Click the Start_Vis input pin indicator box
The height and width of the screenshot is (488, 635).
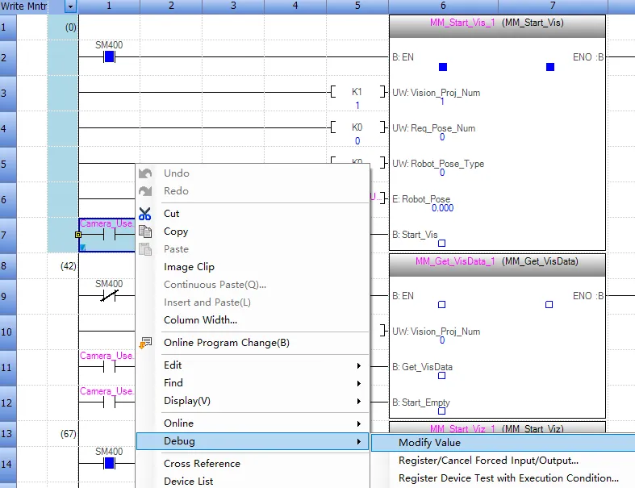coord(441,242)
